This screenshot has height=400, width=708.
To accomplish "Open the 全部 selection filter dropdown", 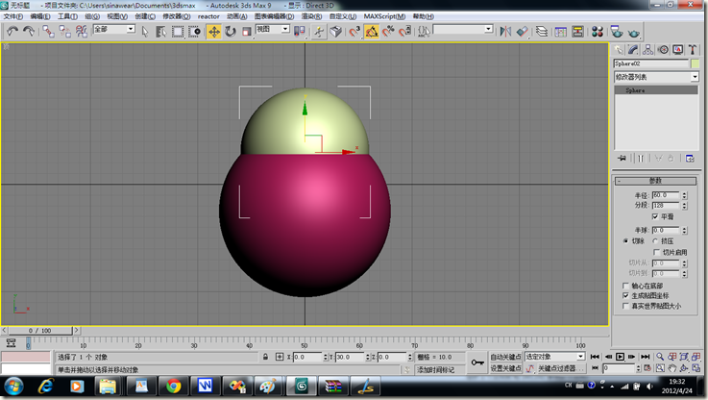I will [x=131, y=29].
